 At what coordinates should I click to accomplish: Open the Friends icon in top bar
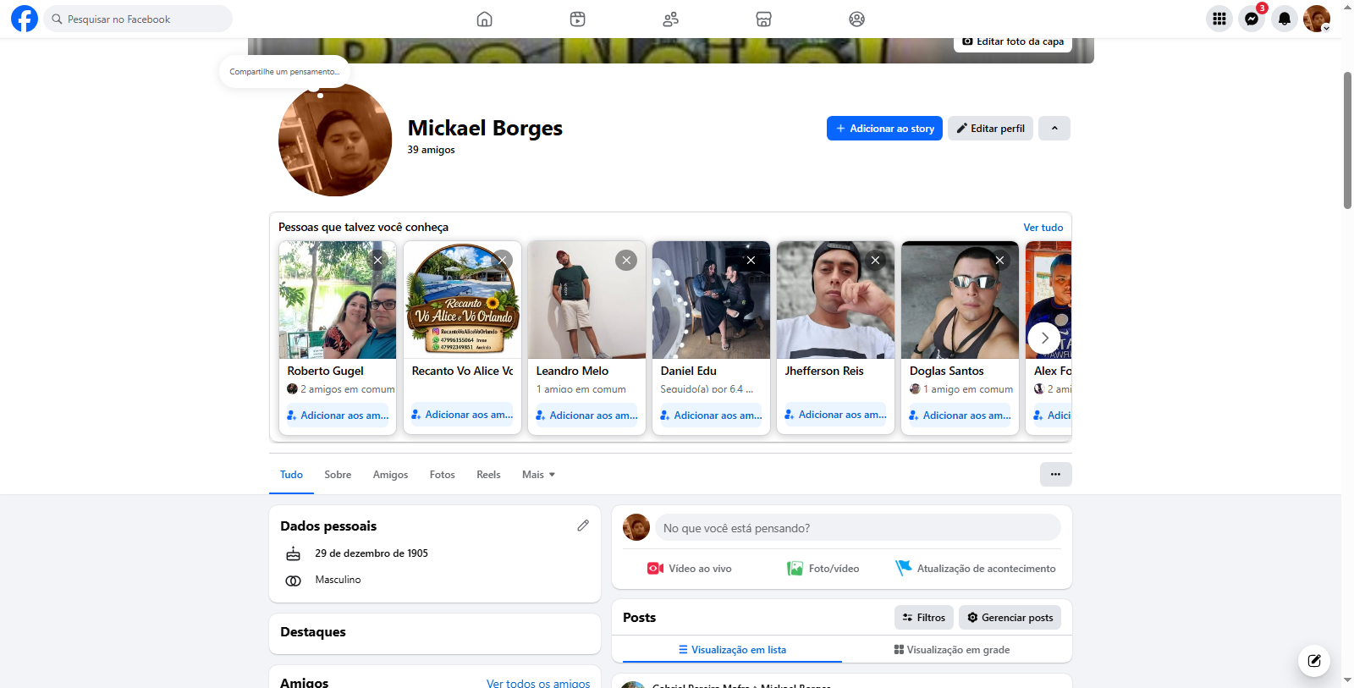click(670, 19)
